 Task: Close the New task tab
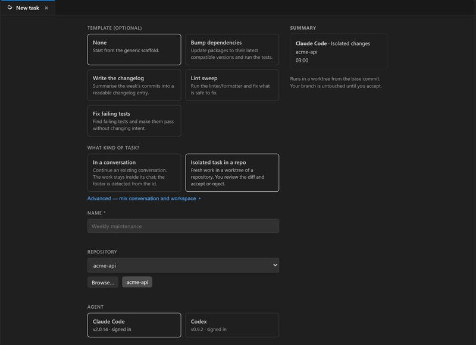pos(46,8)
